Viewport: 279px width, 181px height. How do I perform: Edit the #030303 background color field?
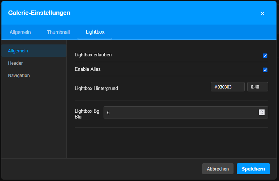228,87
